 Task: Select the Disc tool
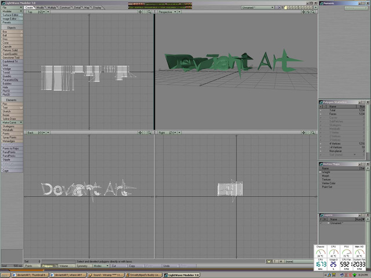12,39
